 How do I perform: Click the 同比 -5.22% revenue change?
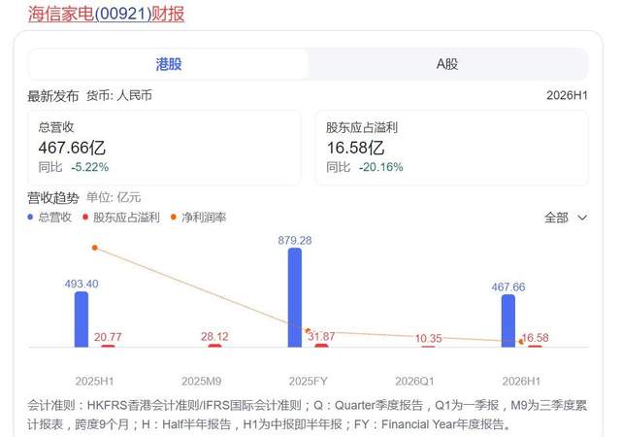coord(74,167)
